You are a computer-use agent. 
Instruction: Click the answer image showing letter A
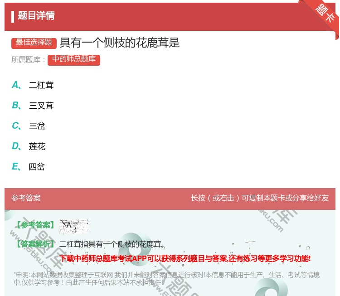[x=74, y=226]
